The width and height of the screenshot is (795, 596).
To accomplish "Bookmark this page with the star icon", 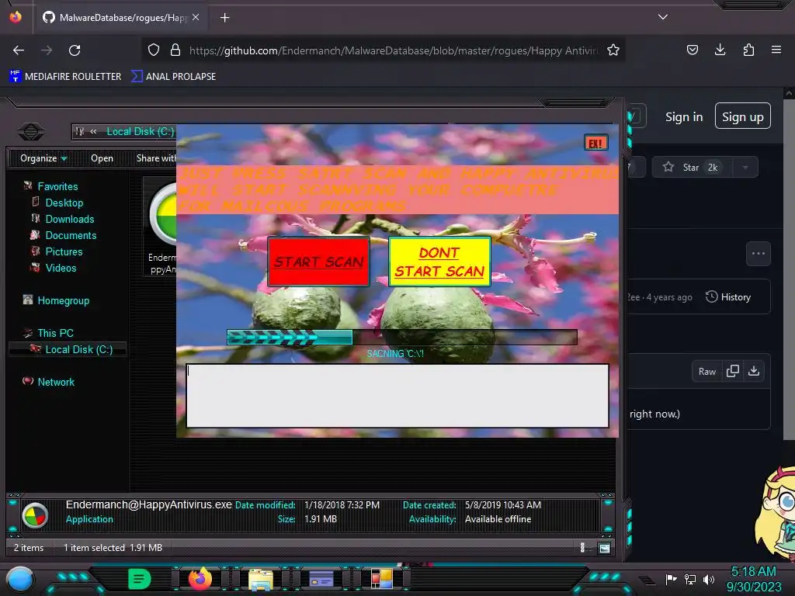I will [x=613, y=50].
